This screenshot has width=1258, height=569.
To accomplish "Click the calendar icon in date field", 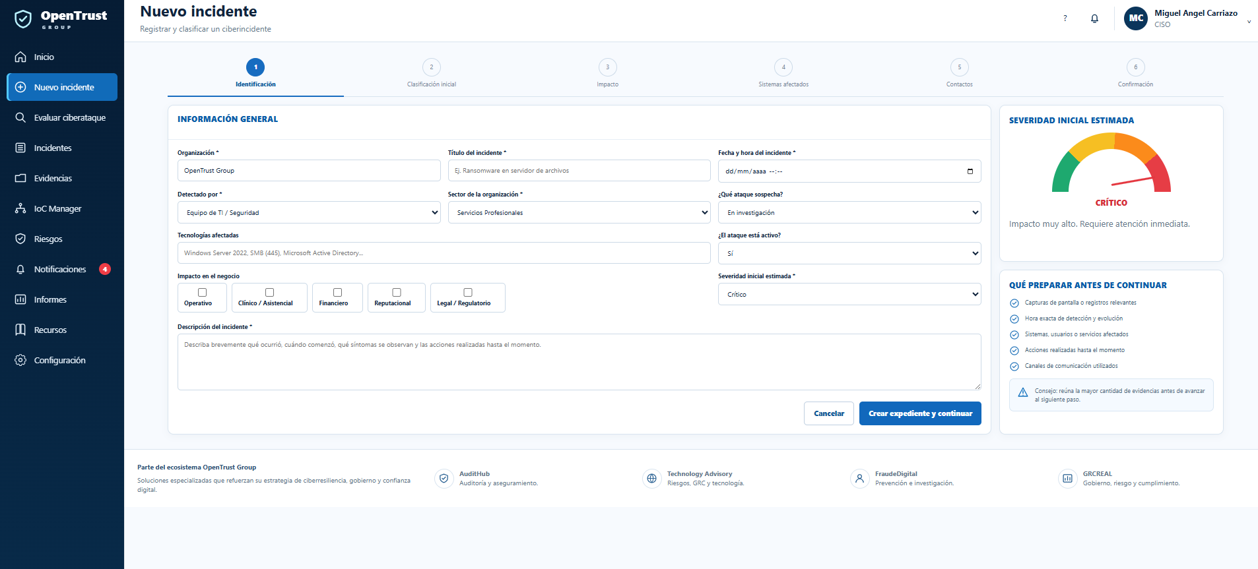I will 970,171.
